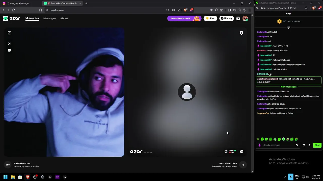
Task: Click the Azar logo
Action: tap(11, 18)
